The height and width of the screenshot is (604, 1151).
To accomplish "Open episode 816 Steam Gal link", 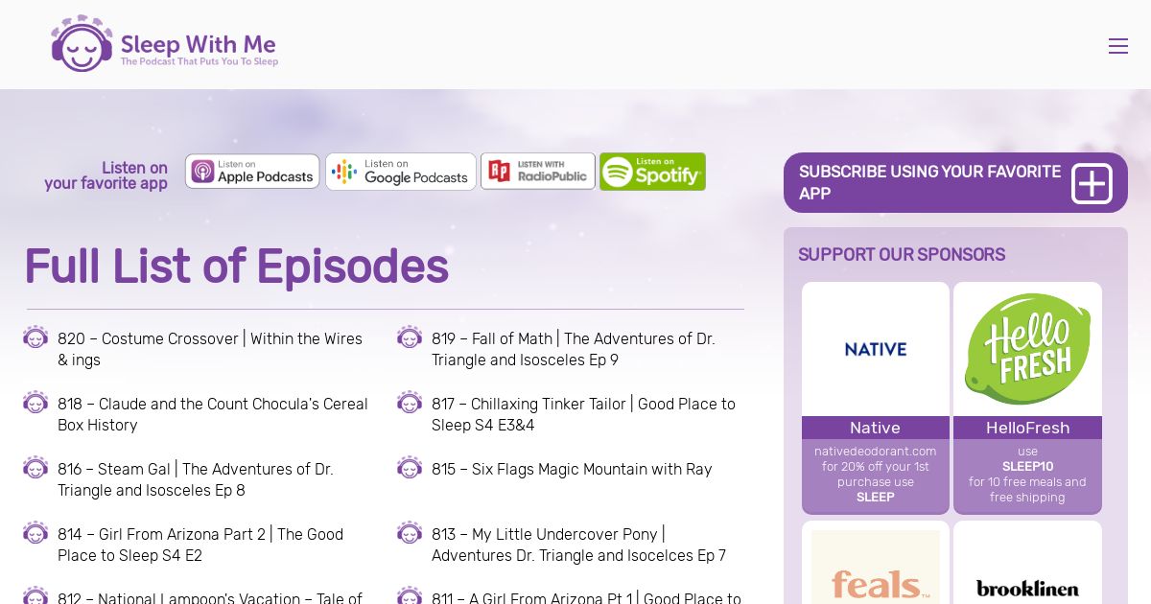I will [196, 479].
